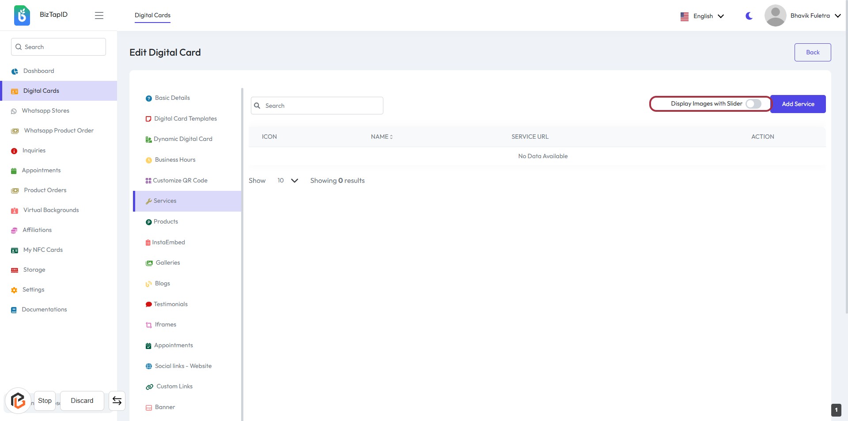Image resolution: width=848 pixels, height=421 pixels.
Task: Open Whatsapp Stores in sidebar
Action: (45, 111)
